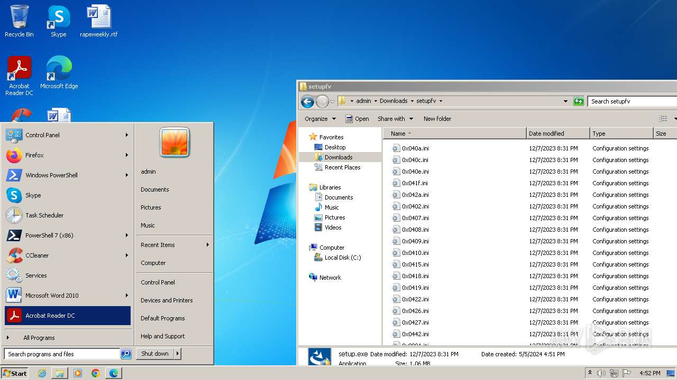This screenshot has width=677, height=380.
Task: Click Internet Explorer taskbar icon
Action: pyautogui.click(x=42, y=373)
